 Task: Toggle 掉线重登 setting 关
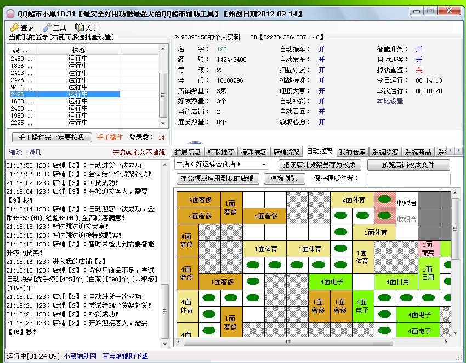click(419, 70)
